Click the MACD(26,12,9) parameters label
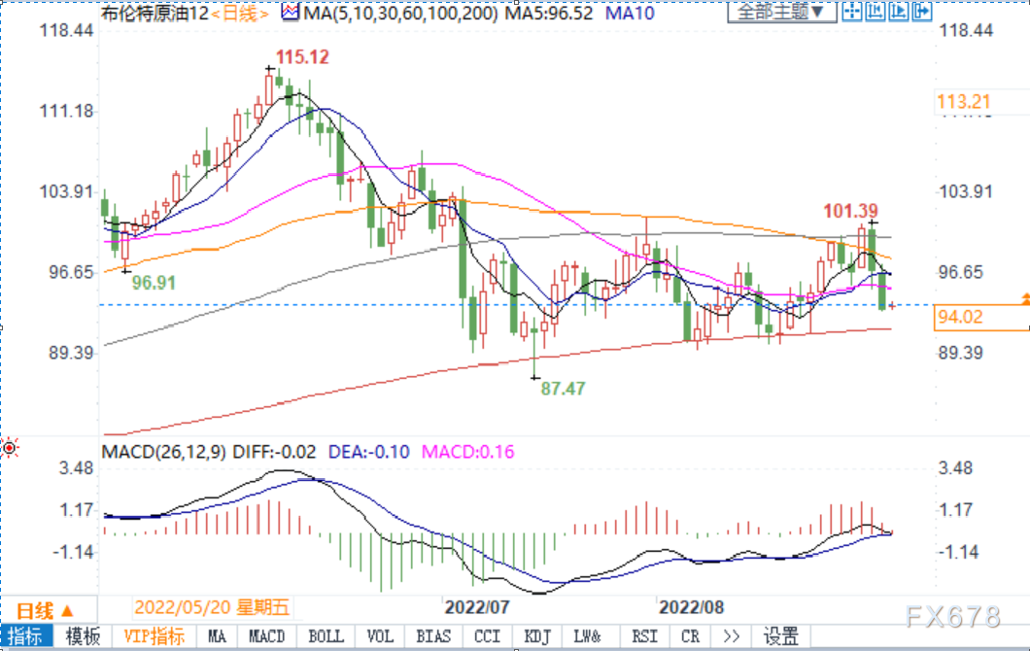This screenshot has width=1030, height=651. point(164,452)
